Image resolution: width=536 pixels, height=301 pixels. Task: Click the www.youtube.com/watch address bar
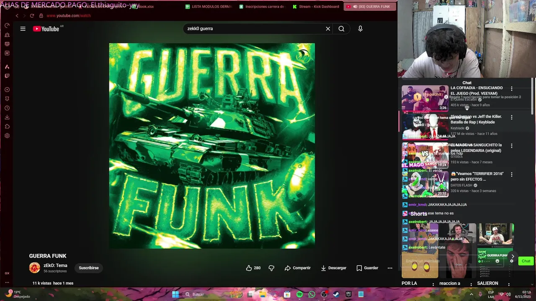point(69,15)
